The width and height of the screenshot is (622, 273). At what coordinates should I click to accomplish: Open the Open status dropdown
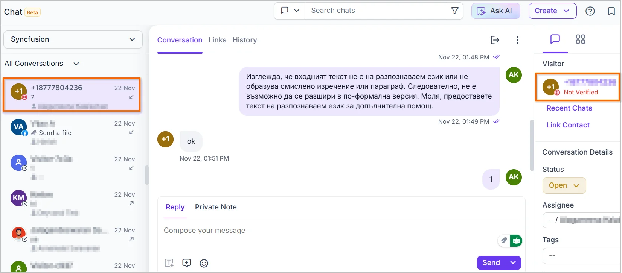564,185
